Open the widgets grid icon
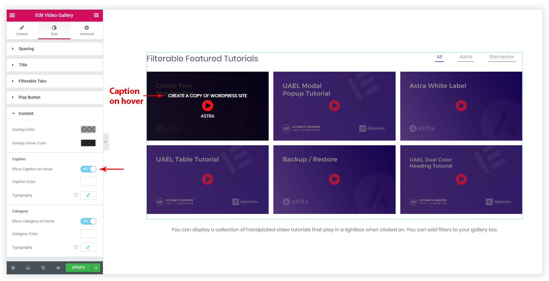Viewport: 549px width, 281px height. (x=96, y=15)
